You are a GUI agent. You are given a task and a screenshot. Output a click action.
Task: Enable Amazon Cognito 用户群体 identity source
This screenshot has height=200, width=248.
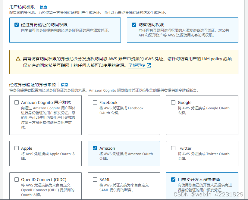coord(17,102)
